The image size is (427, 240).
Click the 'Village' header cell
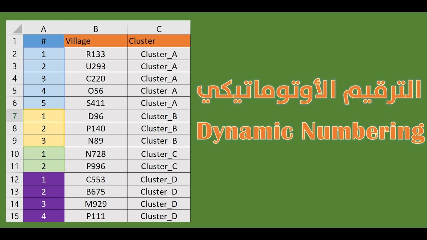pyautogui.click(x=96, y=41)
